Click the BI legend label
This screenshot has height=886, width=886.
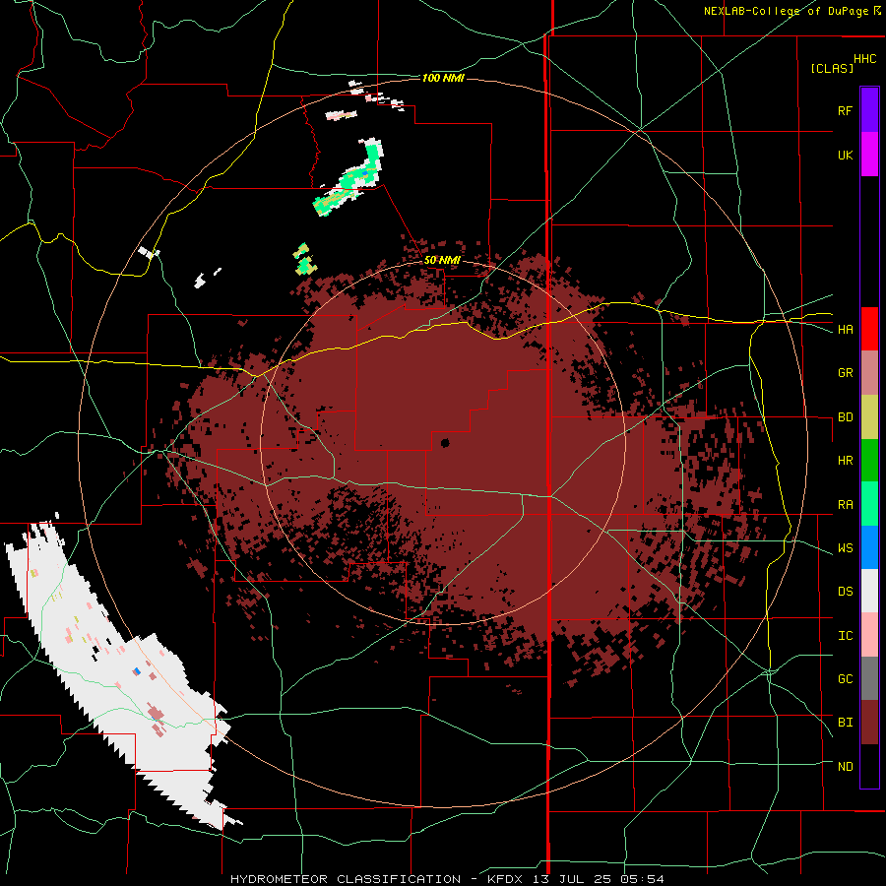[x=845, y=723]
